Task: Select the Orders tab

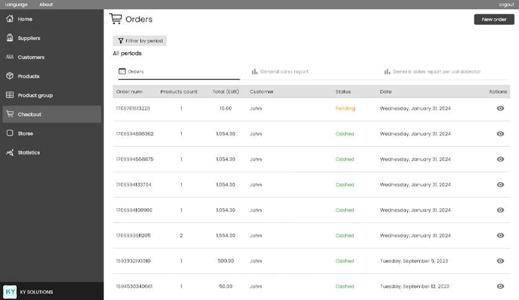Action: [132, 72]
